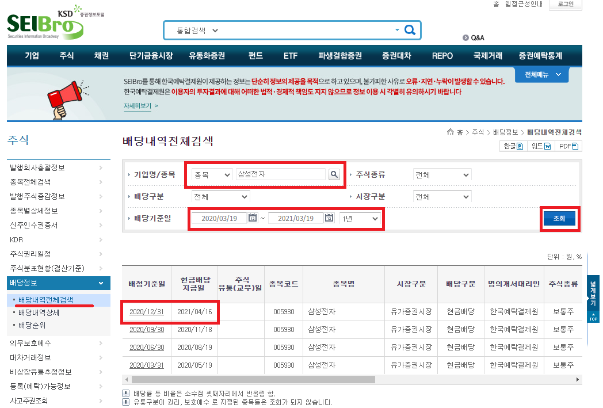Click the 2021/04/16 payment date cell

tap(194, 312)
